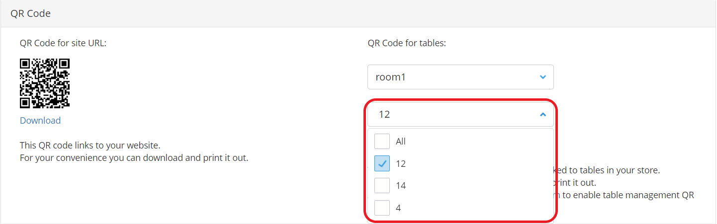The height and width of the screenshot is (224, 717).
Task: Select the All option label in list
Action: (401, 142)
